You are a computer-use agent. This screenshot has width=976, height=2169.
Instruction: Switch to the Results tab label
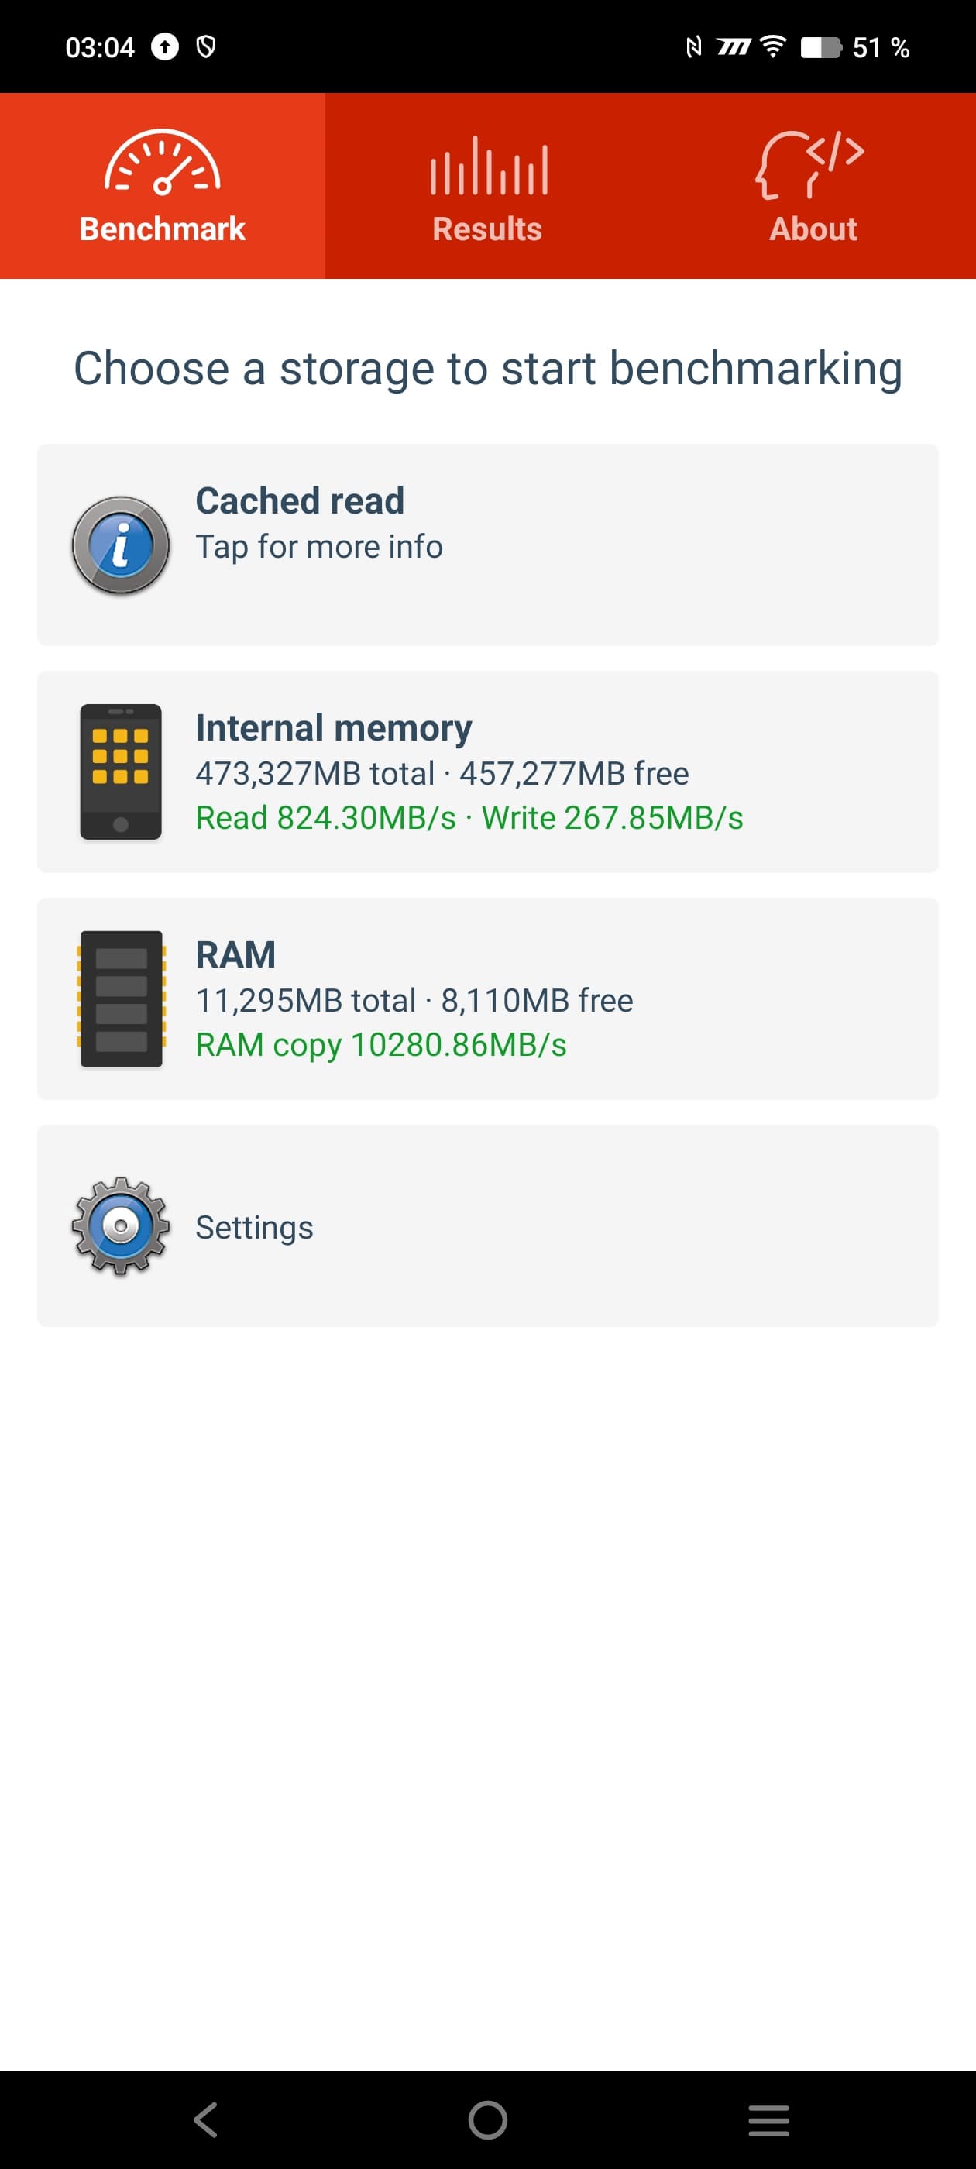(487, 229)
